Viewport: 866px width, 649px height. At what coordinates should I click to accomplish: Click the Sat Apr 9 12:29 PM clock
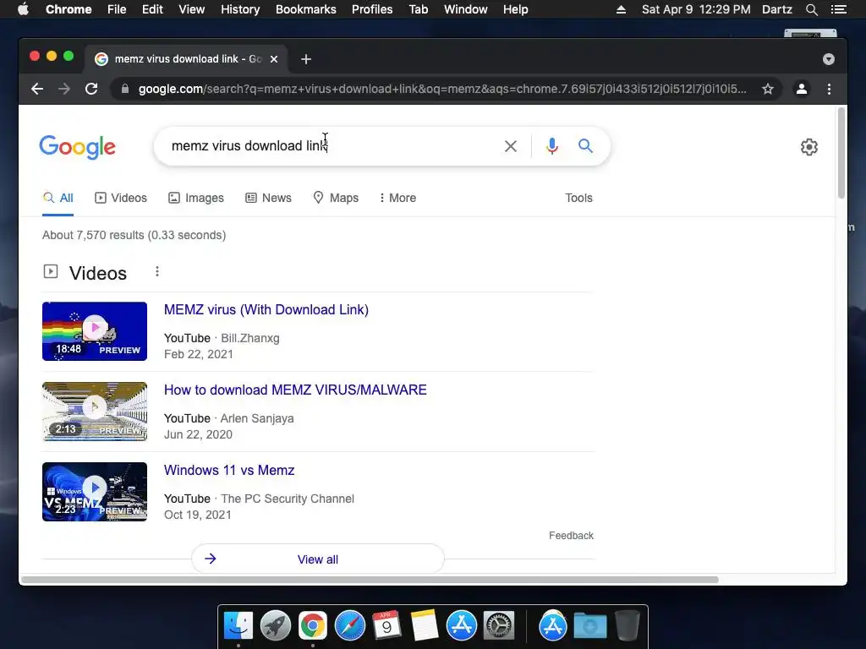click(696, 9)
